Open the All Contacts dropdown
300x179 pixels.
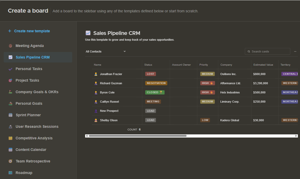pyautogui.click(x=105, y=51)
